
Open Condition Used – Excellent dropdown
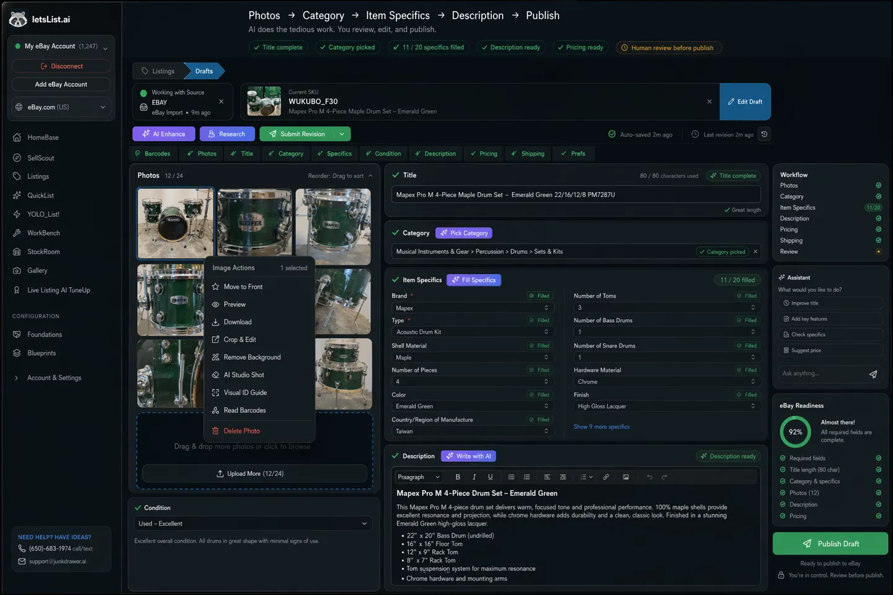tap(253, 524)
